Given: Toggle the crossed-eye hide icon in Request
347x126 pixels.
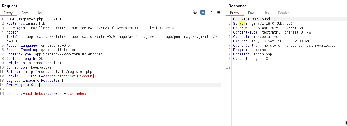Looking at the screenshot, I should (195, 13).
